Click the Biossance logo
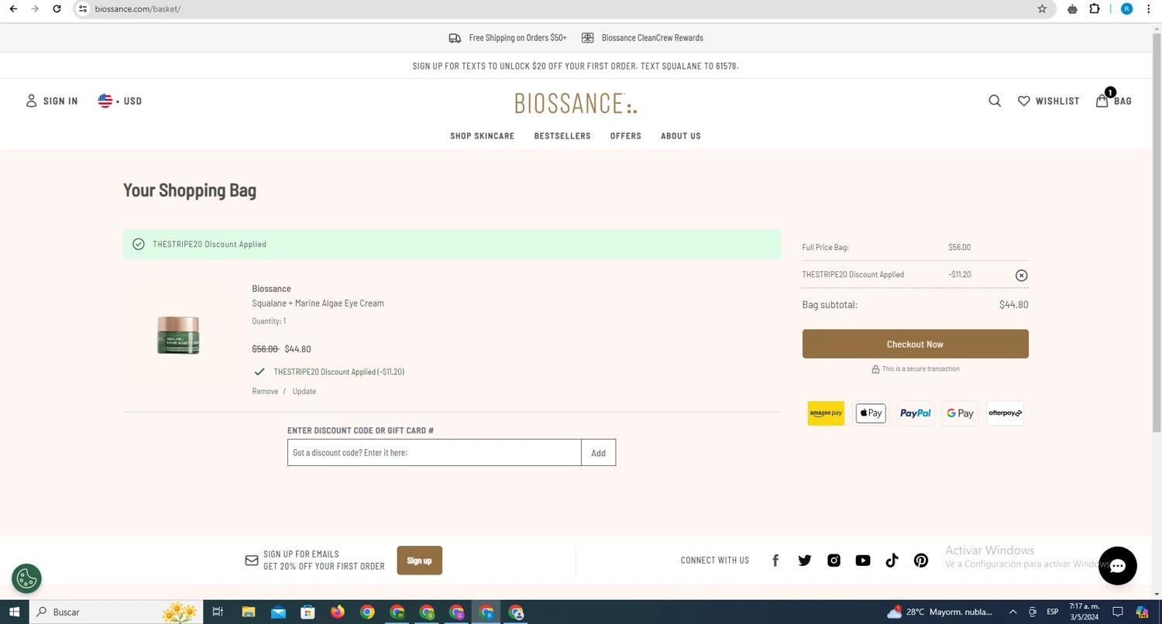1162x624 pixels. pyautogui.click(x=576, y=103)
